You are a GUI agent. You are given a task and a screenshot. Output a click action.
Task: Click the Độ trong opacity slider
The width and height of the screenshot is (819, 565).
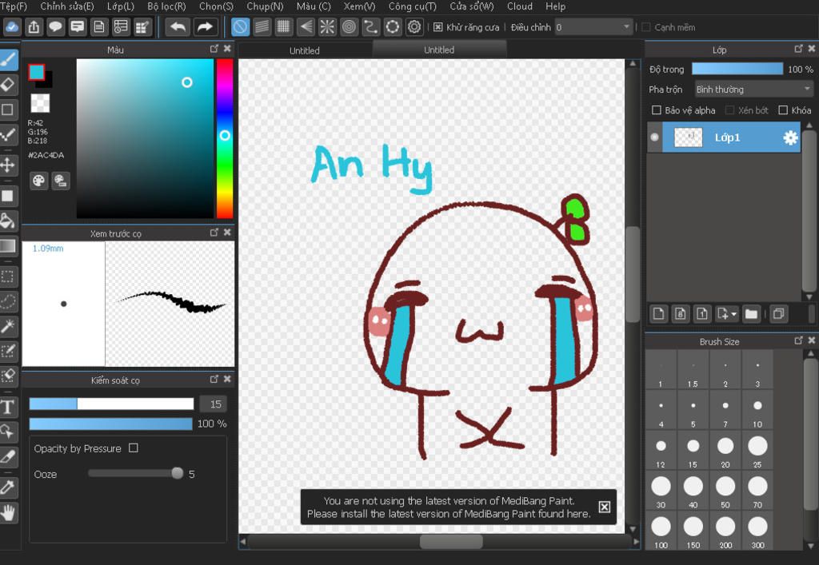(x=737, y=69)
